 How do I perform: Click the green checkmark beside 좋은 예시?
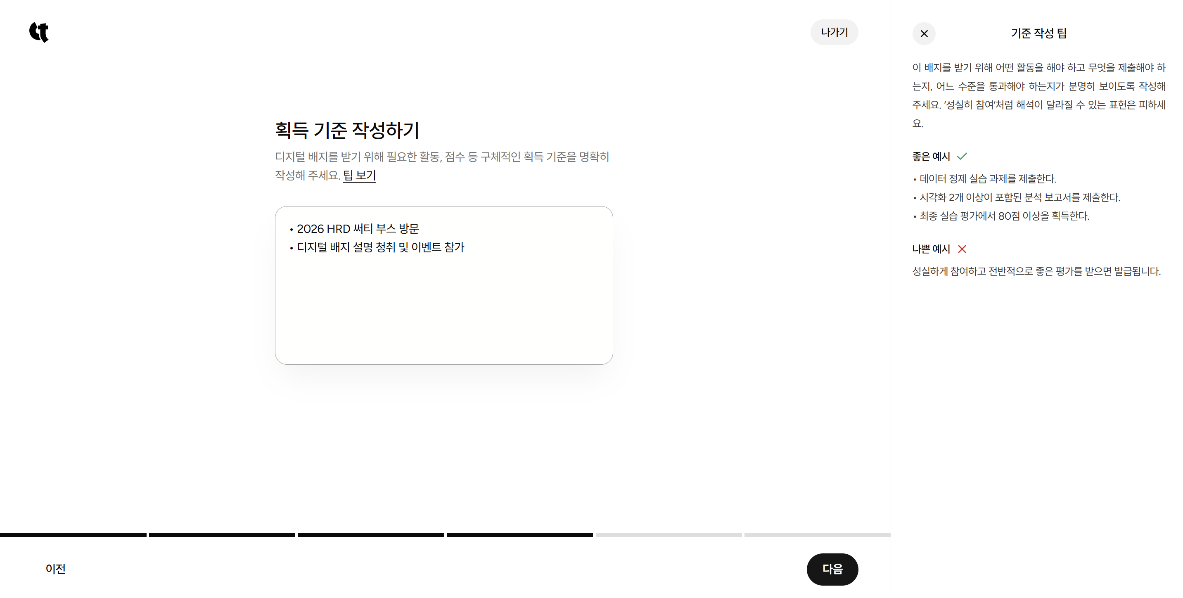pyautogui.click(x=962, y=157)
